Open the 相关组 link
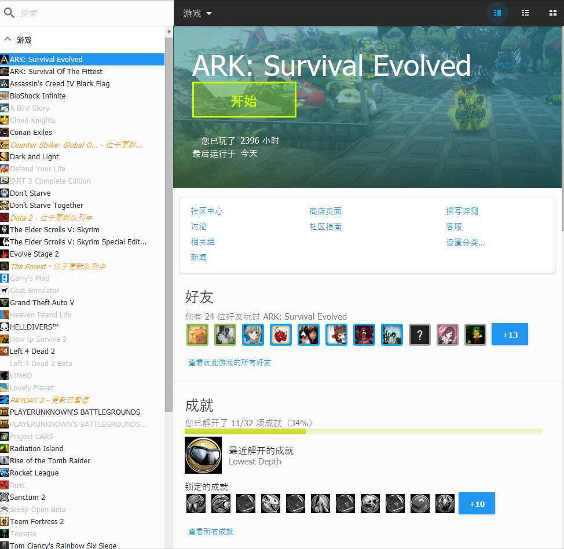Viewport: 564px width, 549px height. pyautogui.click(x=203, y=241)
